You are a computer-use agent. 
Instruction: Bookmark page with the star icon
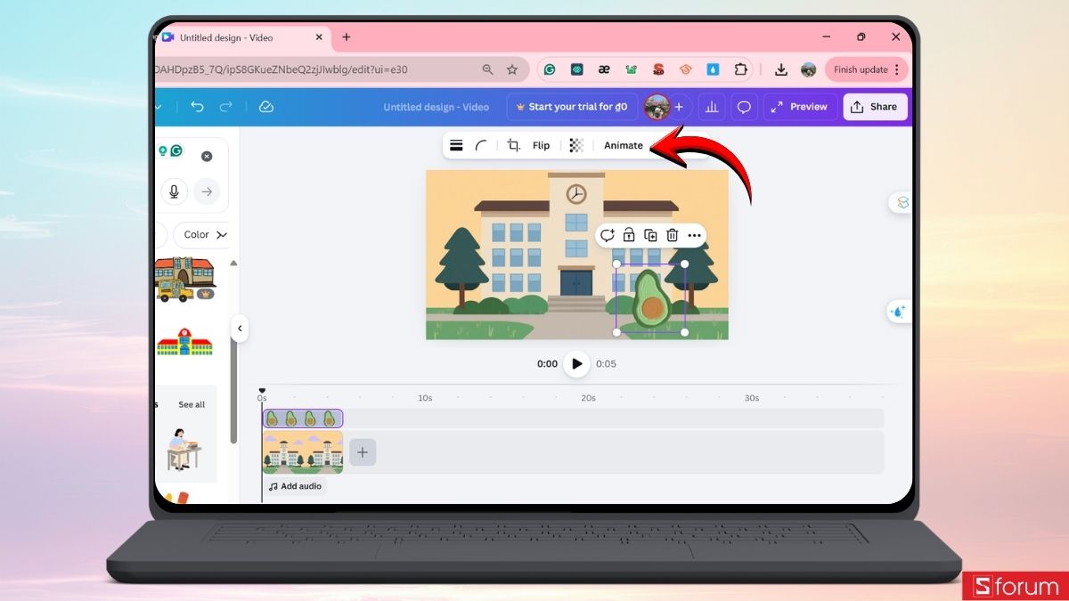(x=512, y=69)
